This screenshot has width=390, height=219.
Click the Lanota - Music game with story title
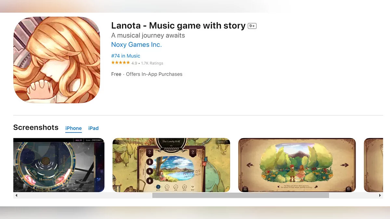[x=178, y=26]
